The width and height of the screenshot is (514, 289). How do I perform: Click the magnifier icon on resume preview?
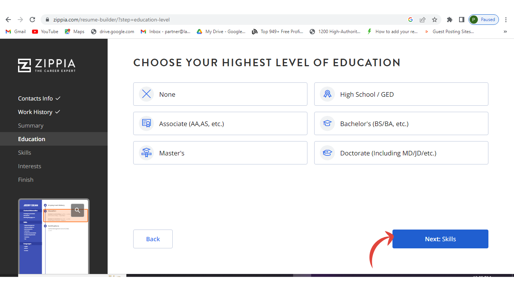[78, 210]
